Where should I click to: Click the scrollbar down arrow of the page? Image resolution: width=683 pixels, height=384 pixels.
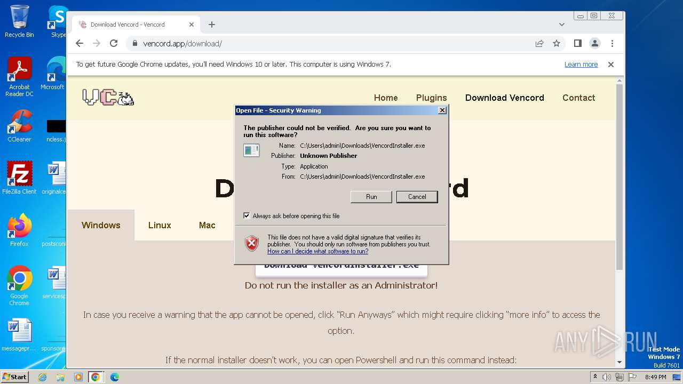click(x=620, y=363)
